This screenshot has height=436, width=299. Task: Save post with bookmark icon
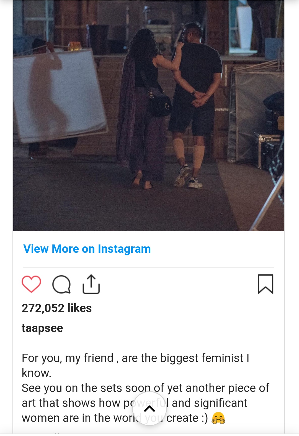(266, 284)
